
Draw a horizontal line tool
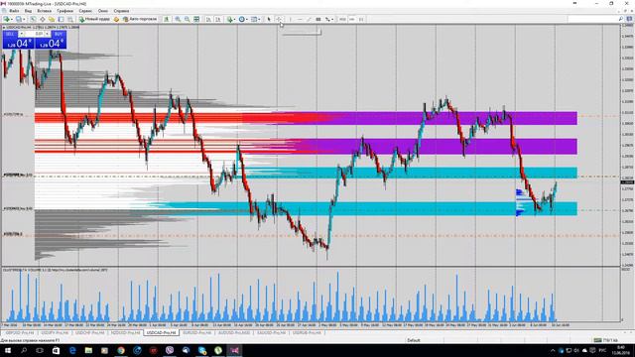click(300, 19)
